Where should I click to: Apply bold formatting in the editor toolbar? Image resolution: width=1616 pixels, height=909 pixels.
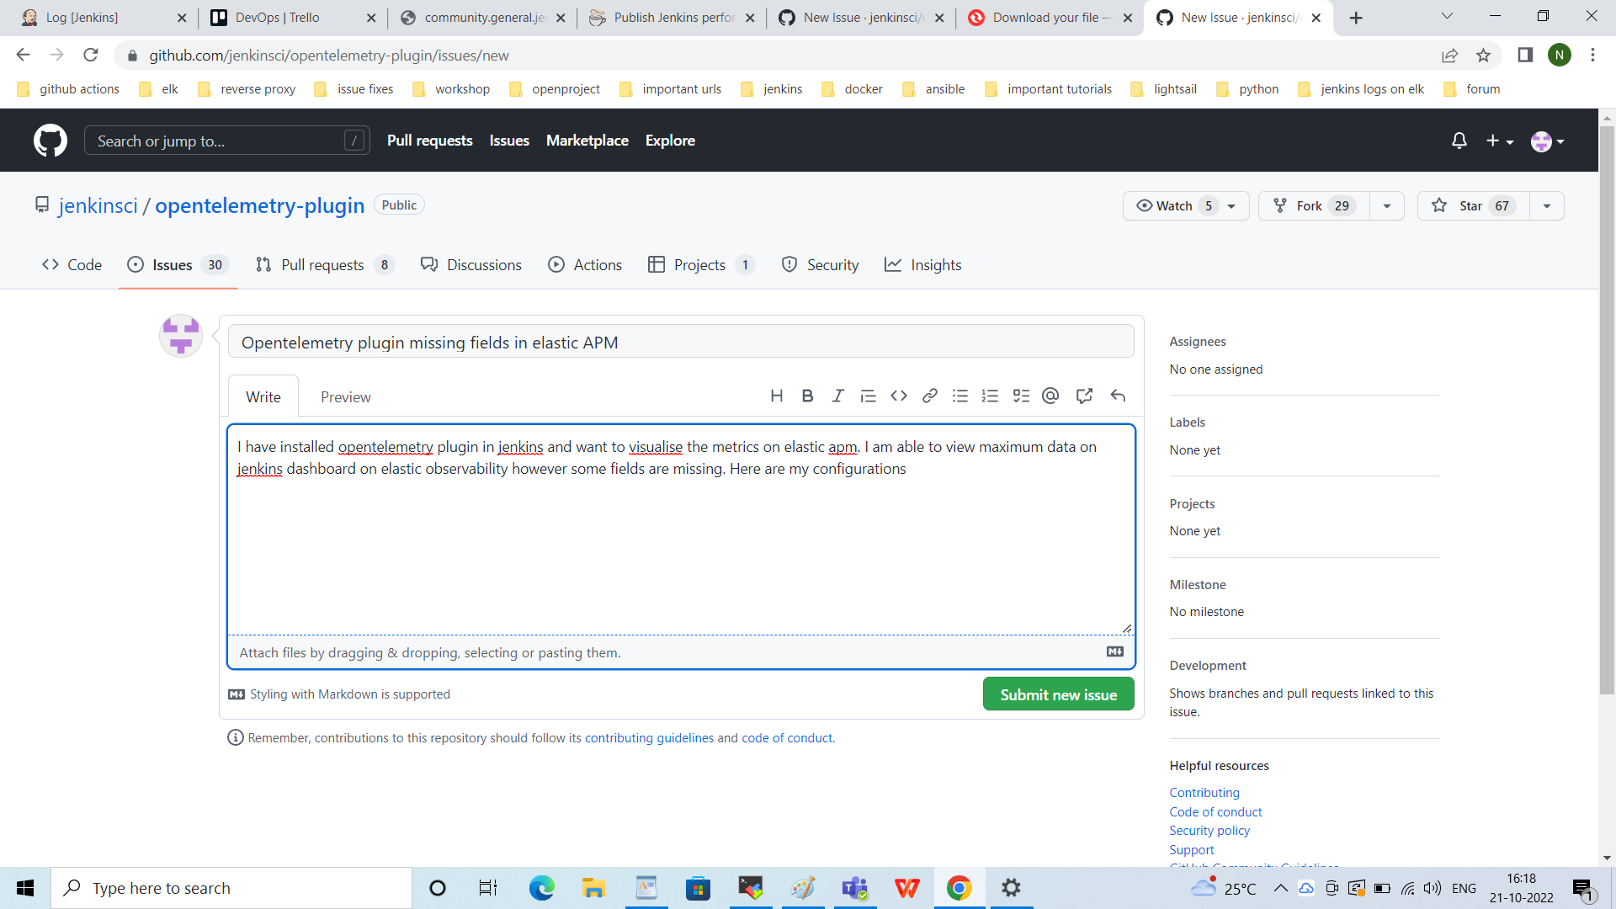[807, 396]
